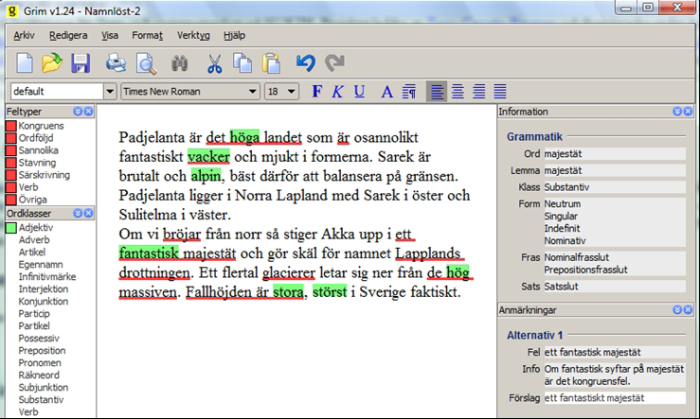Toggle italic with the K icon
This screenshot has height=419, width=700.
click(337, 92)
